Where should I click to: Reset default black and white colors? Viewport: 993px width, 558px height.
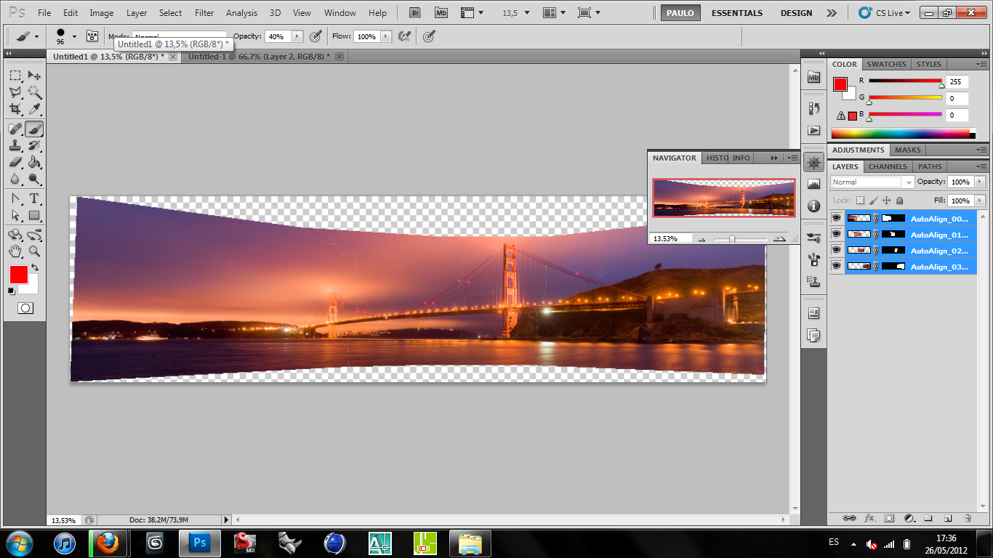coord(11,291)
